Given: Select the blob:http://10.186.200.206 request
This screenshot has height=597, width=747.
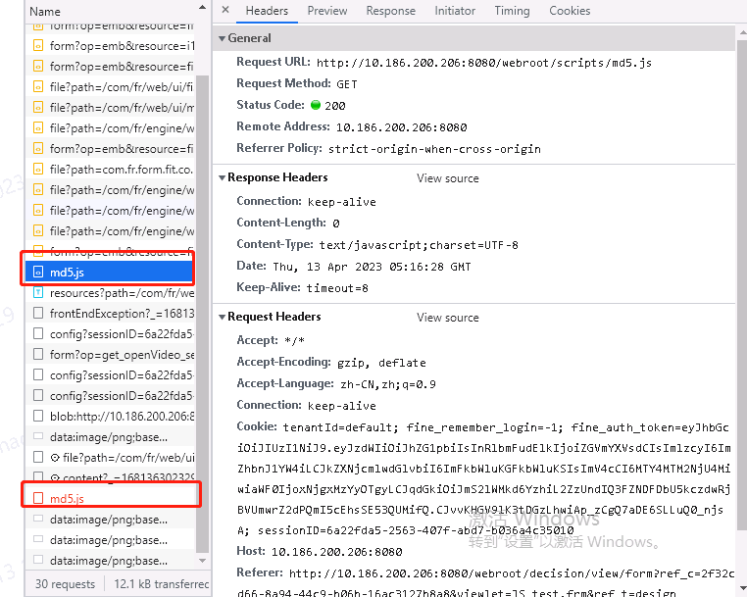Looking at the screenshot, I should (111, 416).
